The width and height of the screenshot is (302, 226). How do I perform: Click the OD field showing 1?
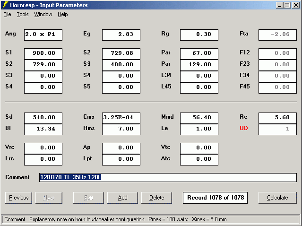pos(277,130)
